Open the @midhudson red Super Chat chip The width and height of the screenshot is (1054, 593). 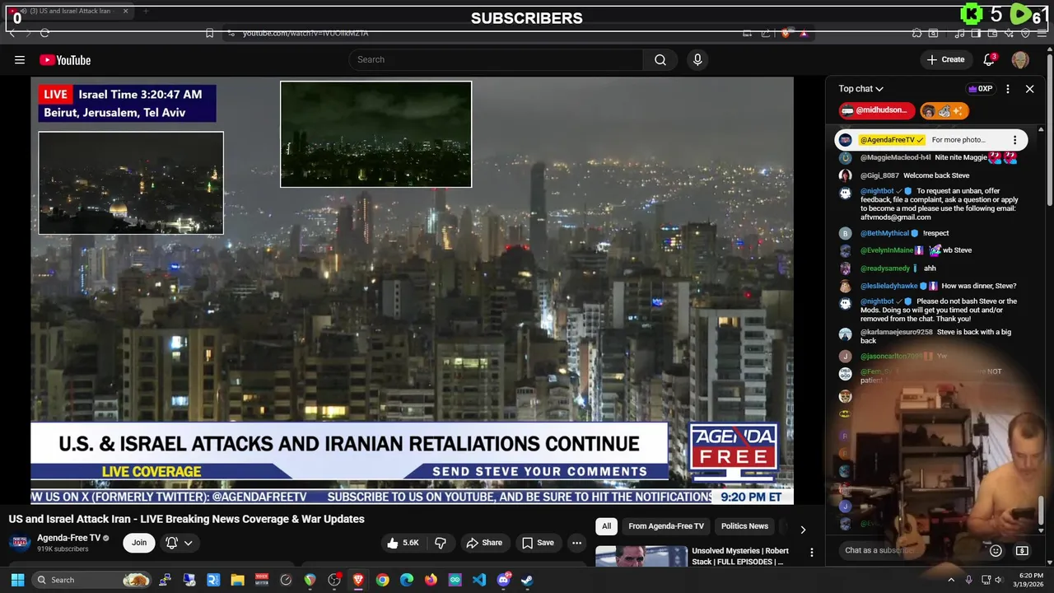tap(876, 110)
